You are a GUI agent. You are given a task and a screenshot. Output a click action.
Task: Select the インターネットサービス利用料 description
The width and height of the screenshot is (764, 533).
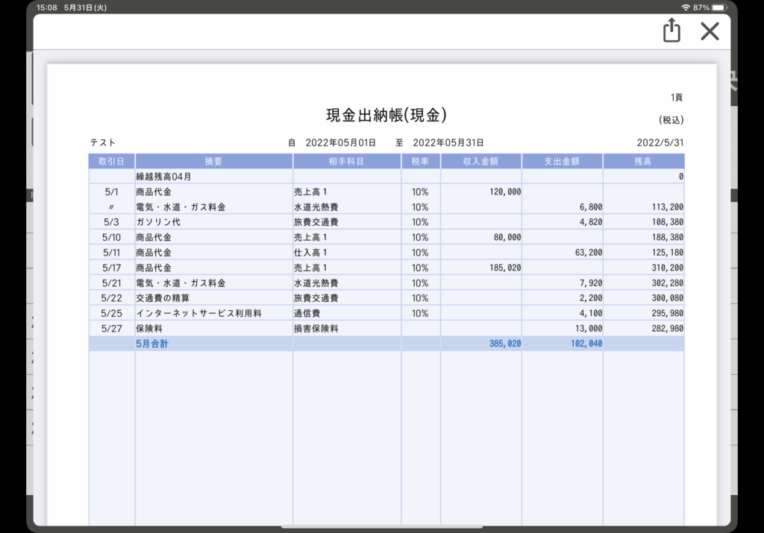click(198, 314)
